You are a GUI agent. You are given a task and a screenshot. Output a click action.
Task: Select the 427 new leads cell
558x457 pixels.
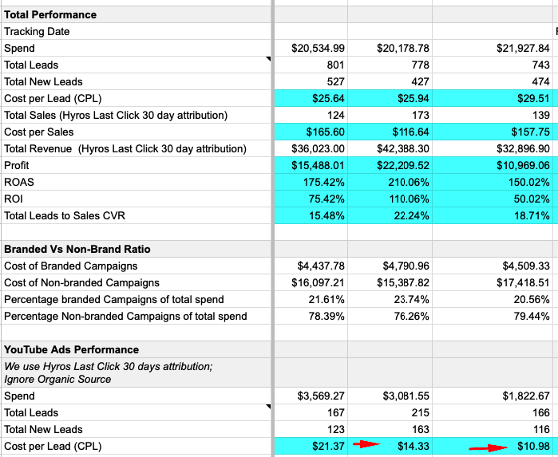(390, 81)
